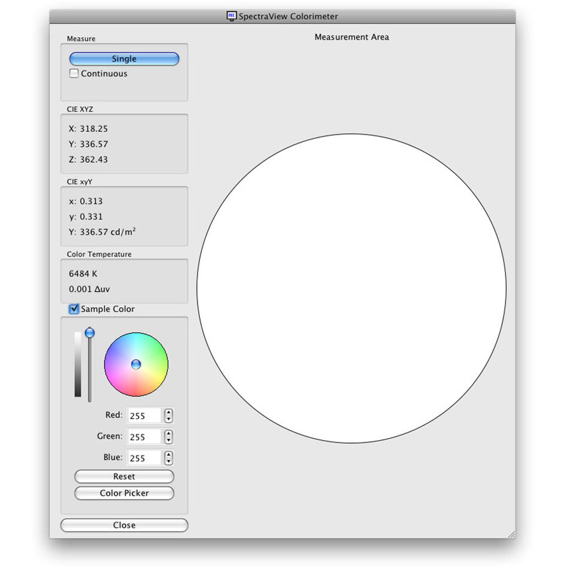Click the blue center knob of color wheel
Image resolution: width=567 pixels, height=567 pixels.
point(136,364)
